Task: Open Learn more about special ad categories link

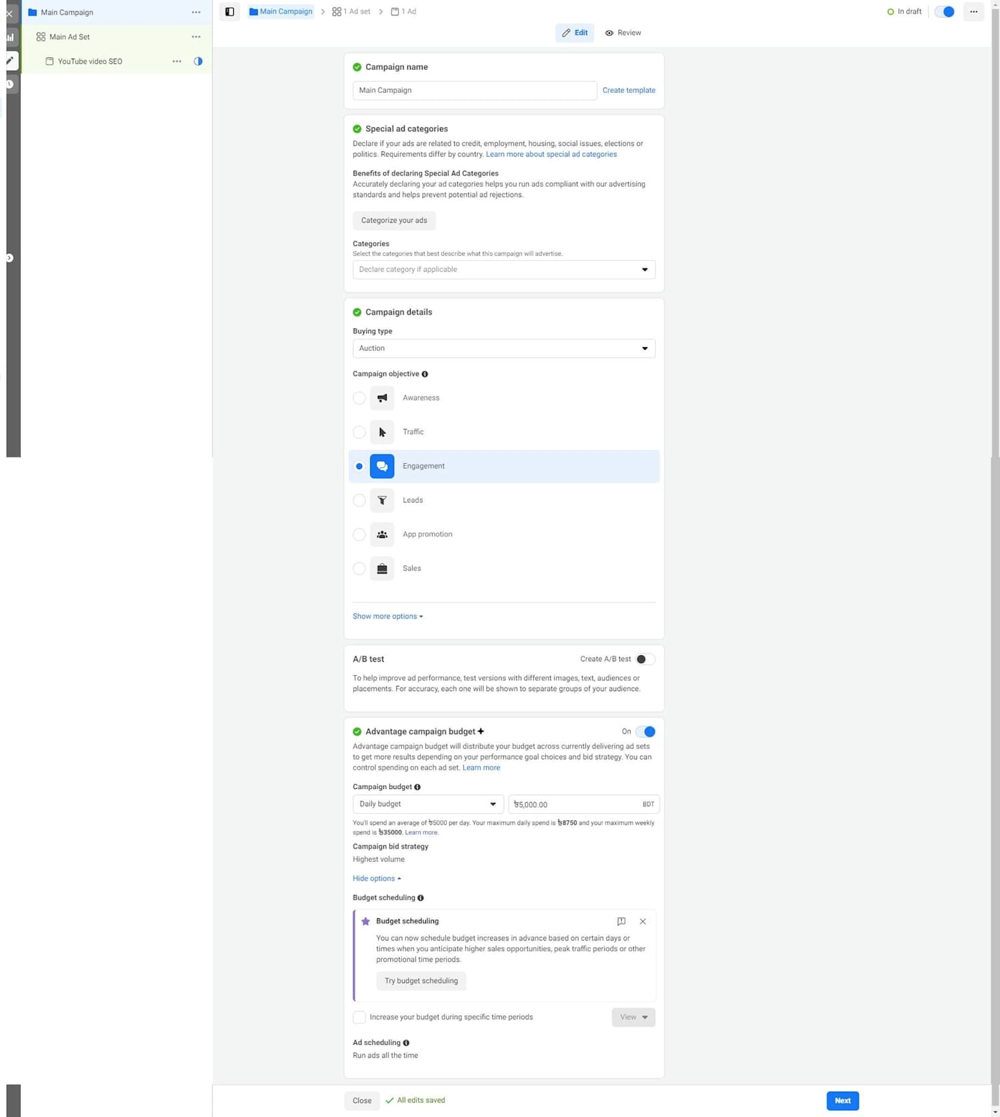Action: (x=551, y=154)
